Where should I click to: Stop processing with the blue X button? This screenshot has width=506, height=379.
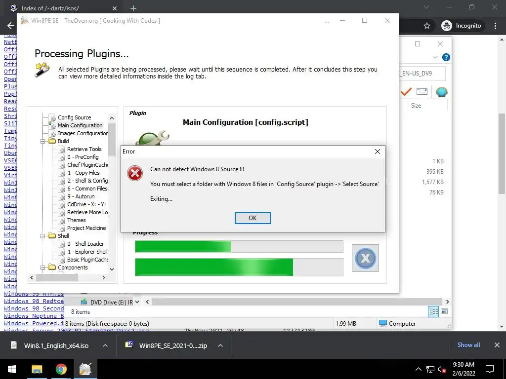pos(365,258)
